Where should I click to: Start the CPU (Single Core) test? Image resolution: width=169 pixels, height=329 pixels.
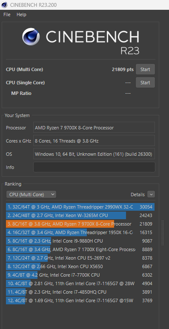click(145, 83)
